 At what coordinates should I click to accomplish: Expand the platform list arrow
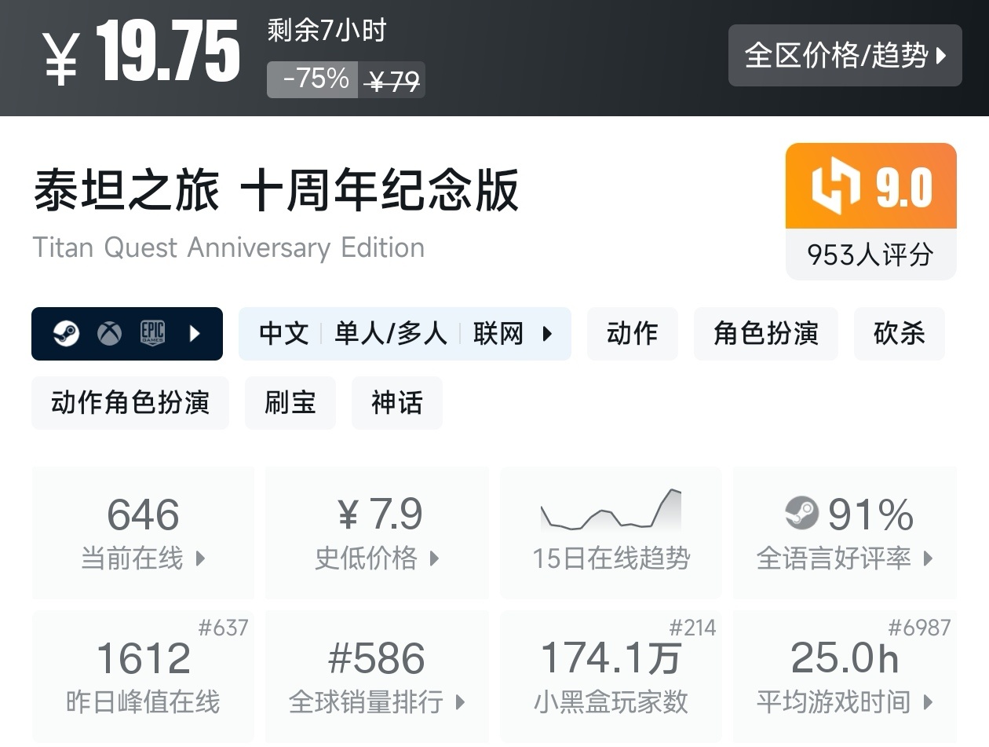[x=195, y=334]
